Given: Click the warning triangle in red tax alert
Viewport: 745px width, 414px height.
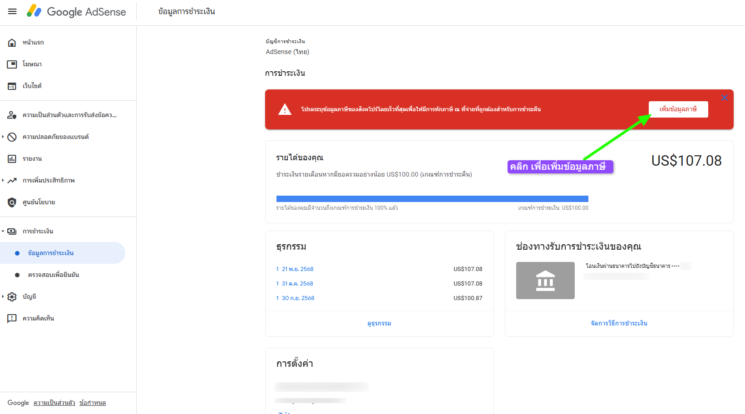Looking at the screenshot, I should (285, 109).
